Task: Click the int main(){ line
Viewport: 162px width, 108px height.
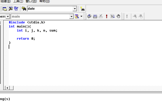Action: [20, 26]
